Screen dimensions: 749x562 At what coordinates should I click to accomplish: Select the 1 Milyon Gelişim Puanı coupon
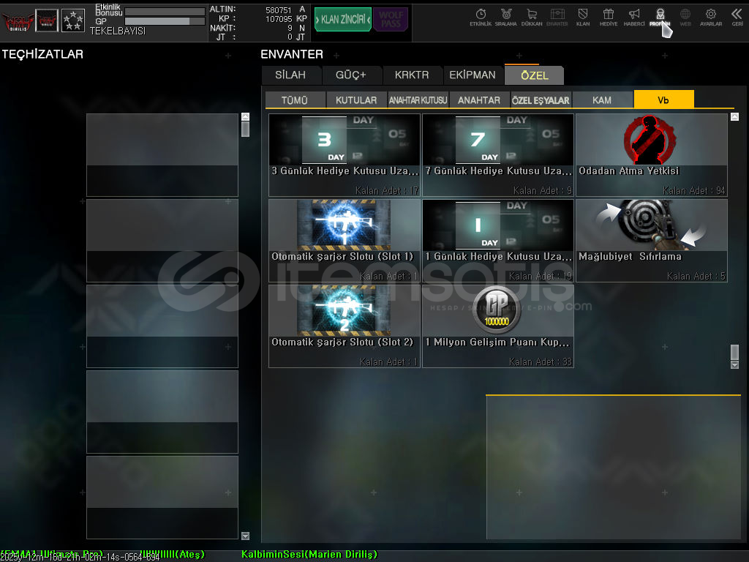pos(497,326)
